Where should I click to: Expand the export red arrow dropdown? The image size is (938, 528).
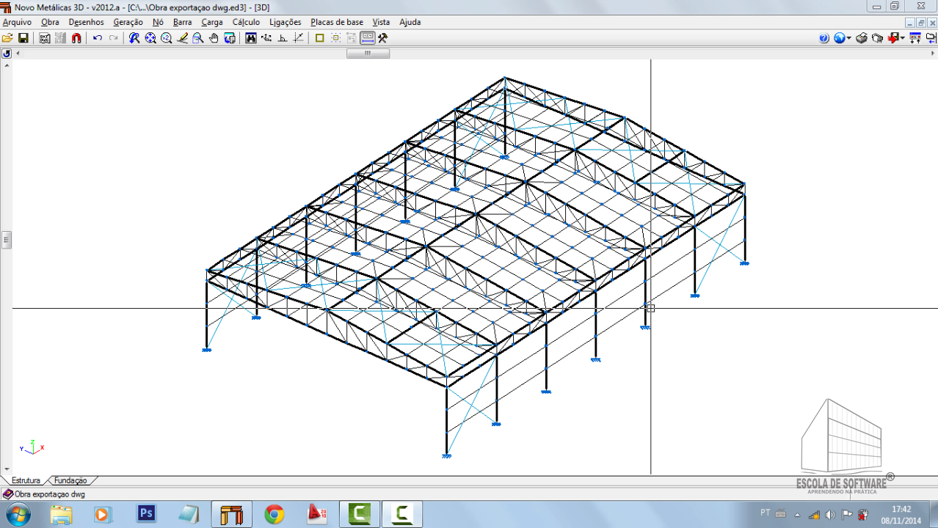pos(902,38)
